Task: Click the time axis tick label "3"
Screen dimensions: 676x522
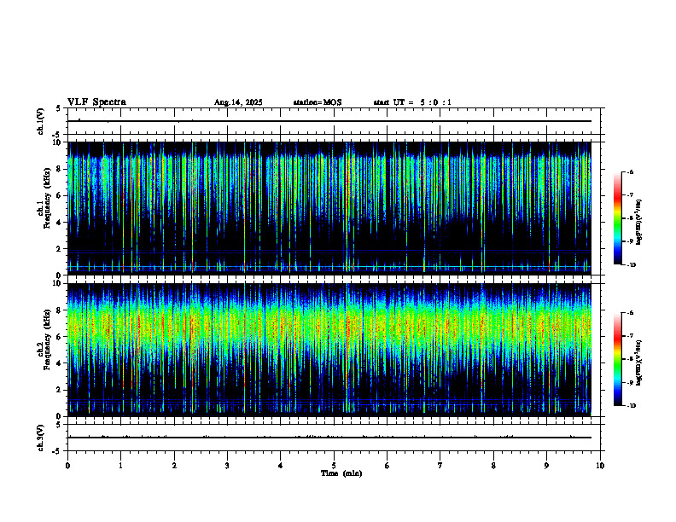Action: pos(227,466)
